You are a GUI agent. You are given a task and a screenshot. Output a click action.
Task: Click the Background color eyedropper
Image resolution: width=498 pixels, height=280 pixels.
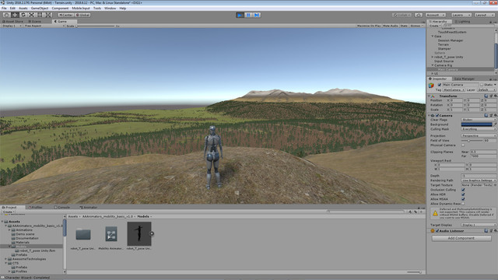pos(495,124)
